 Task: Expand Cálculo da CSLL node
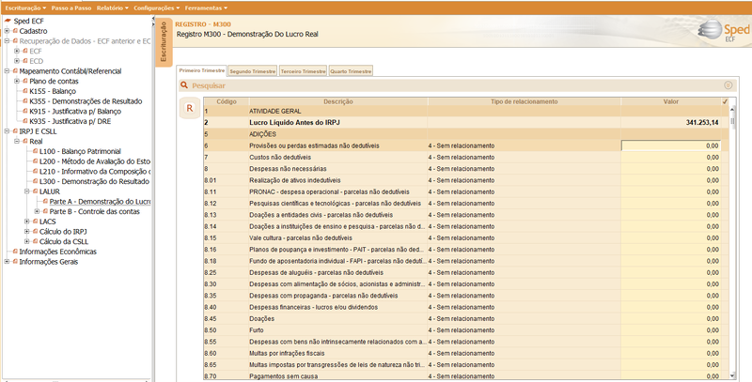[x=27, y=242]
